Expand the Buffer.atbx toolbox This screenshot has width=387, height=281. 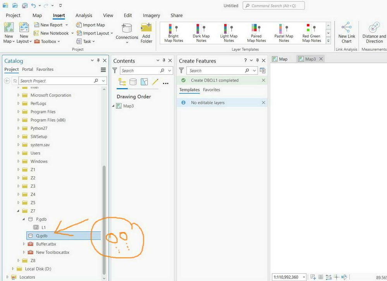pyautogui.click(x=24, y=244)
